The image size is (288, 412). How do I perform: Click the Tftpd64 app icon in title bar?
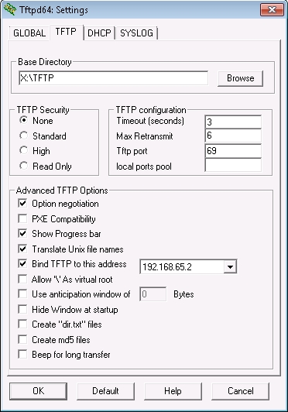click(10, 10)
